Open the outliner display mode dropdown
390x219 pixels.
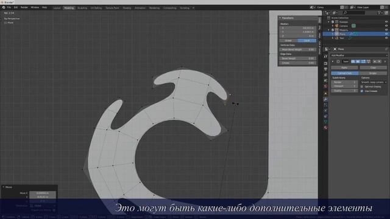pos(335,13)
